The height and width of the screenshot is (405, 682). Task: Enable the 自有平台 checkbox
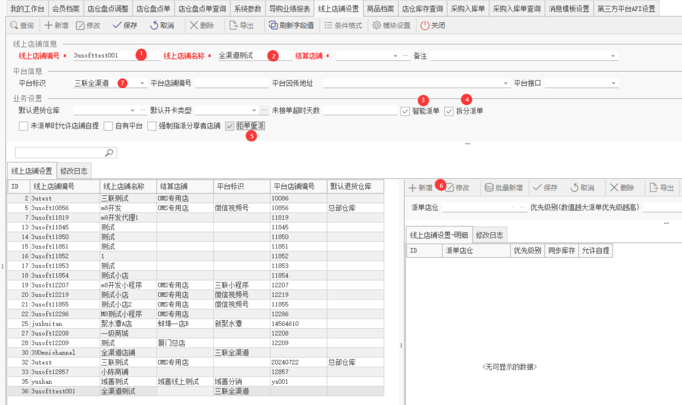108,126
